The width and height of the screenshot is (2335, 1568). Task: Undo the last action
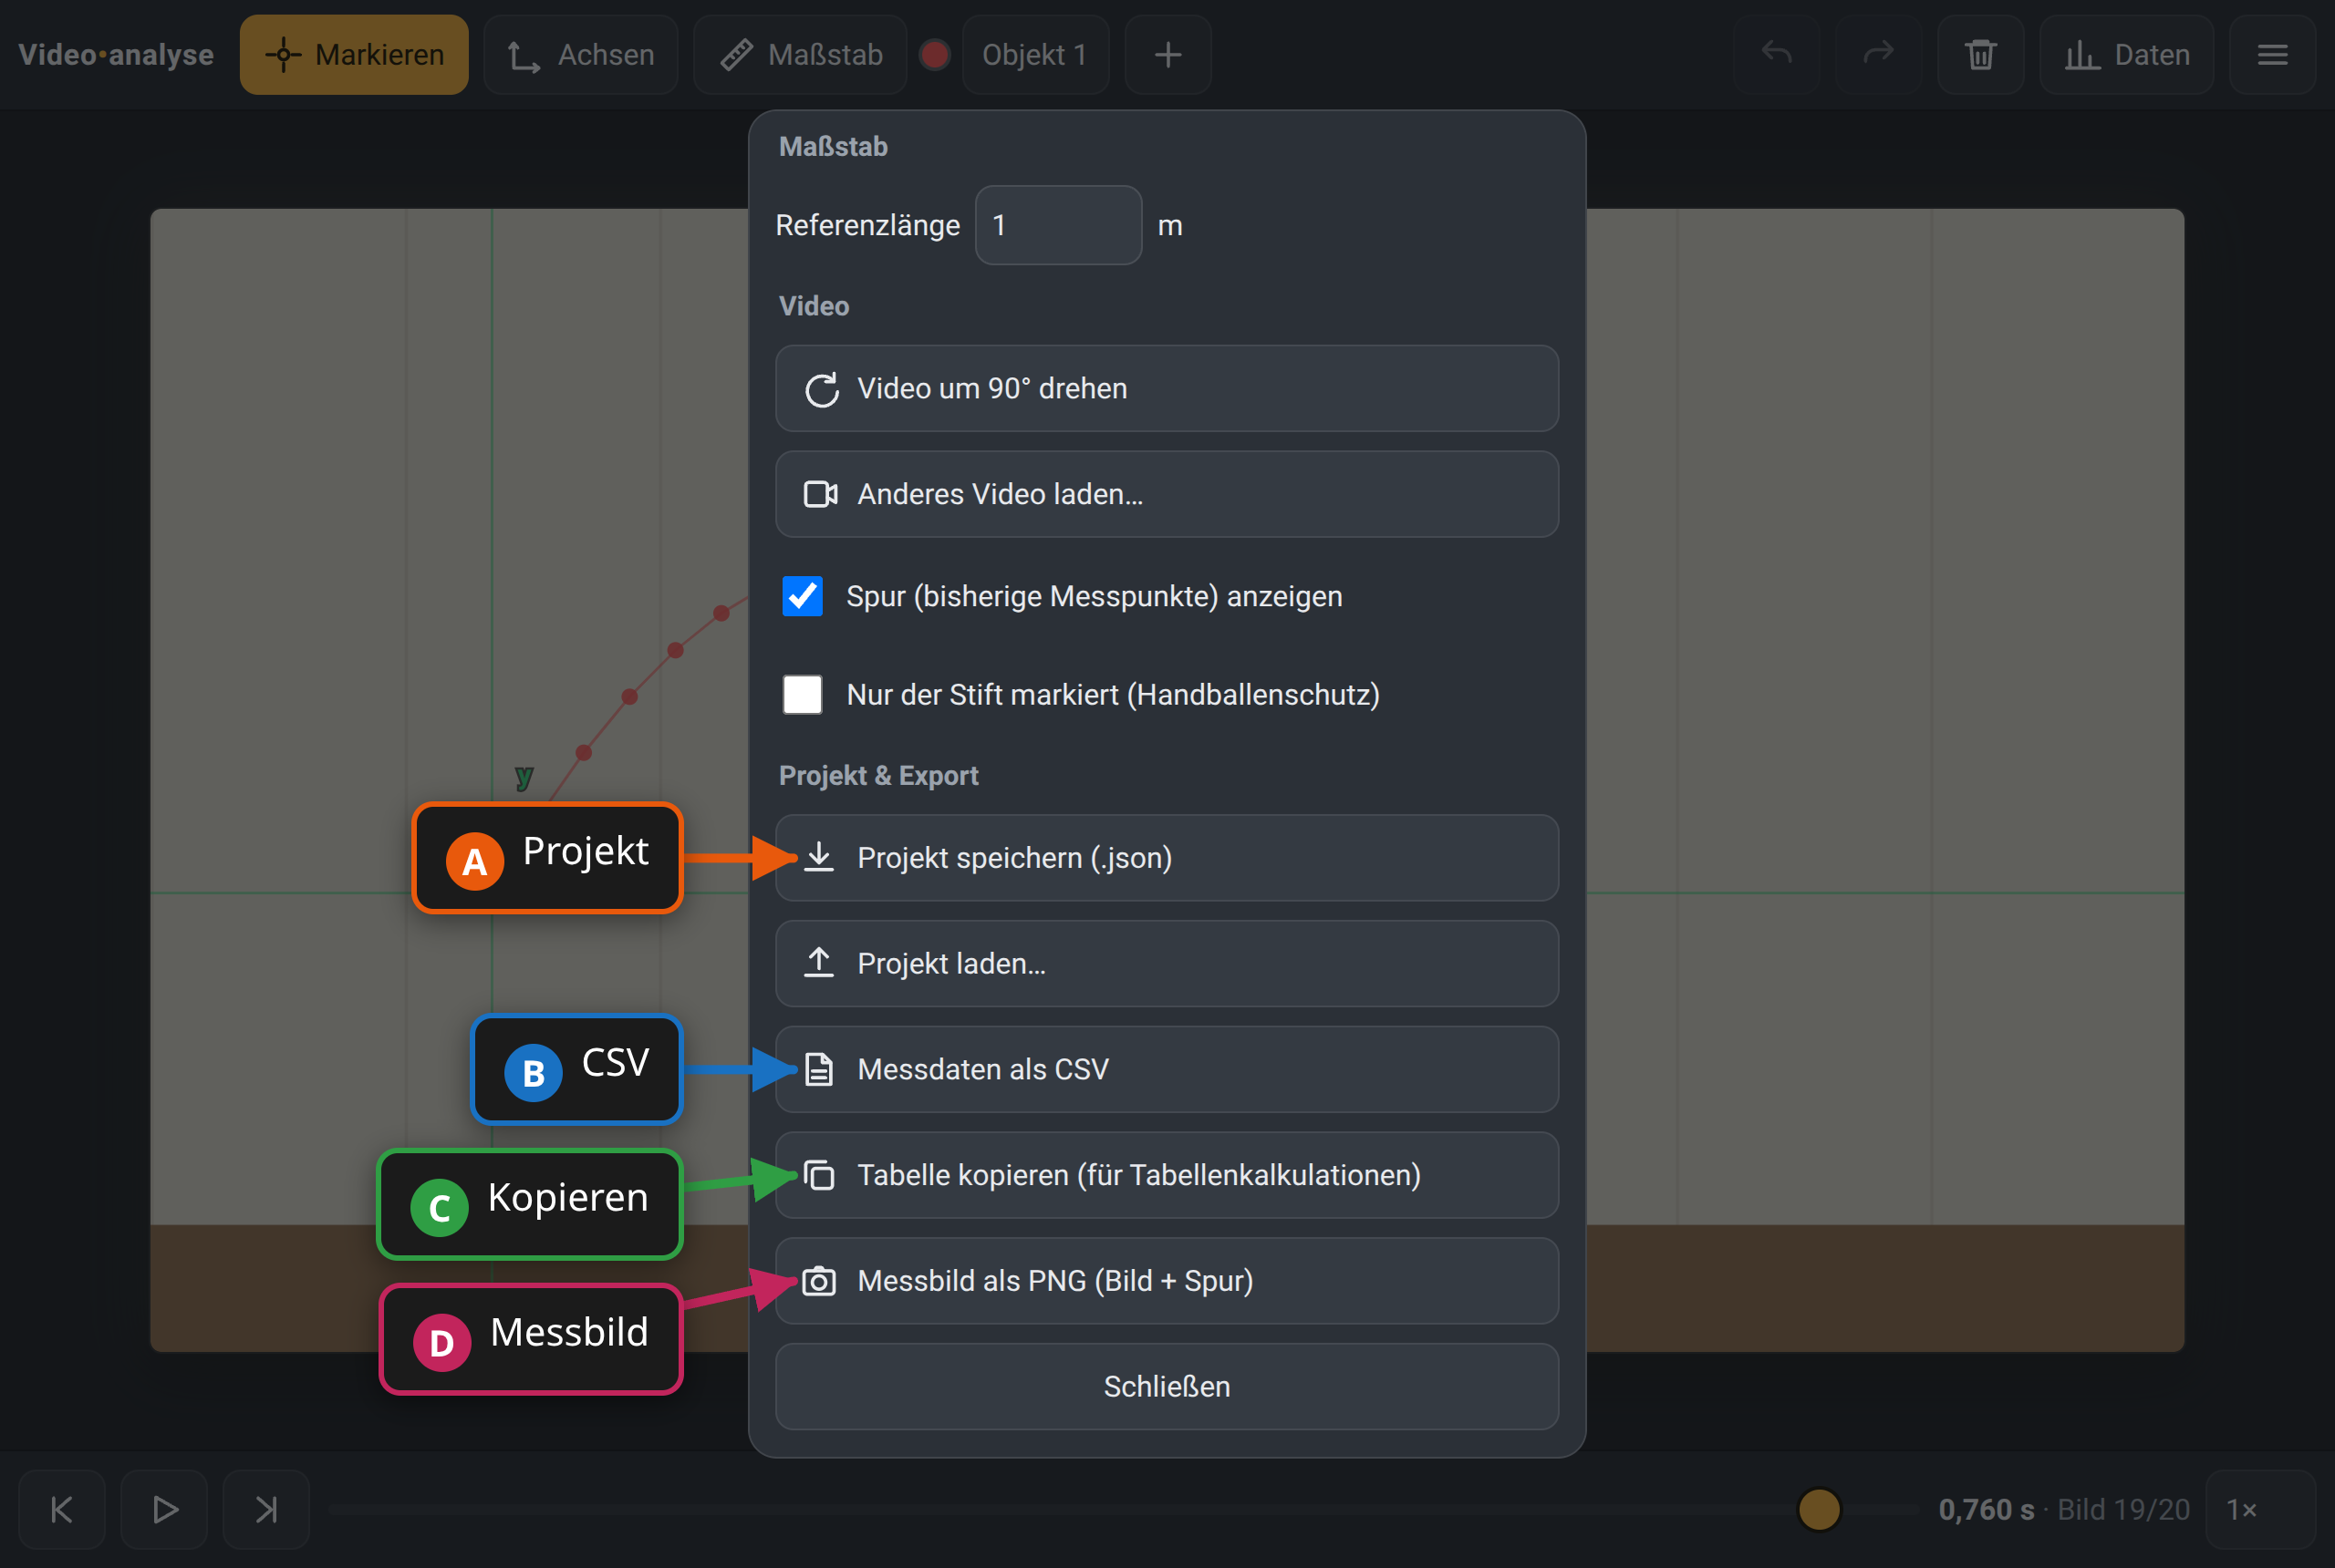pyautogui.click(x=1777, y=55)
